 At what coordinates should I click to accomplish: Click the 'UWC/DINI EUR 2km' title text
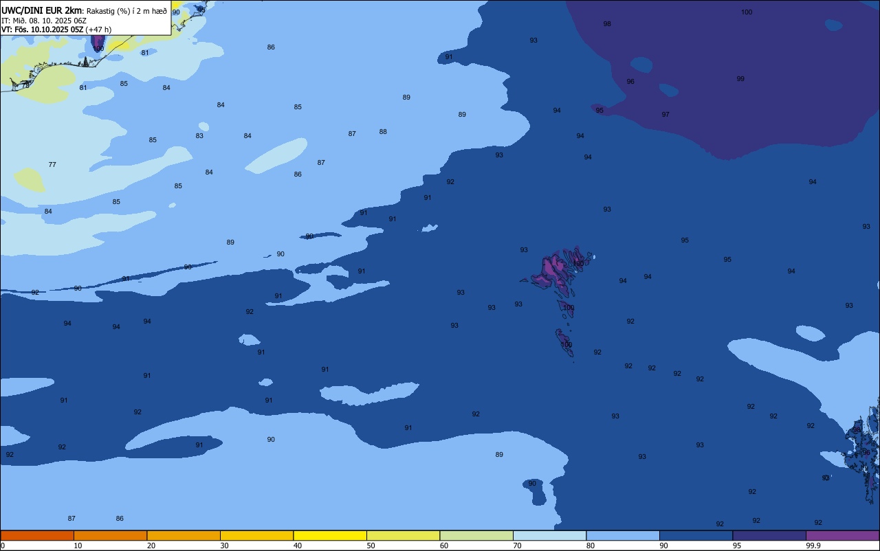(x=42, y=10)
